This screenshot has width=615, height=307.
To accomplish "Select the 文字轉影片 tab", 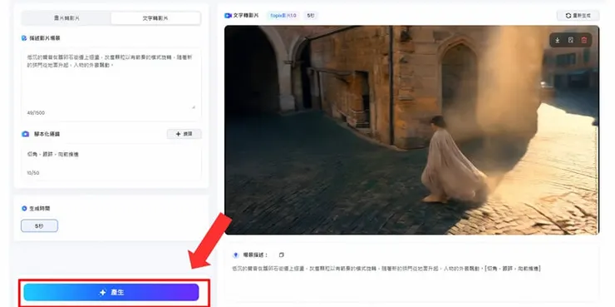I will [155, 18].
